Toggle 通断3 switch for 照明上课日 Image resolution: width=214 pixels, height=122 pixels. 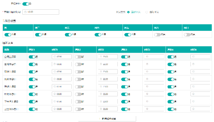125,87
